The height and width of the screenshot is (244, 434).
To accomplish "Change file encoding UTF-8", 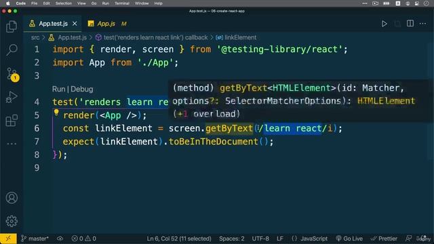I will click(x=260, y=239).
